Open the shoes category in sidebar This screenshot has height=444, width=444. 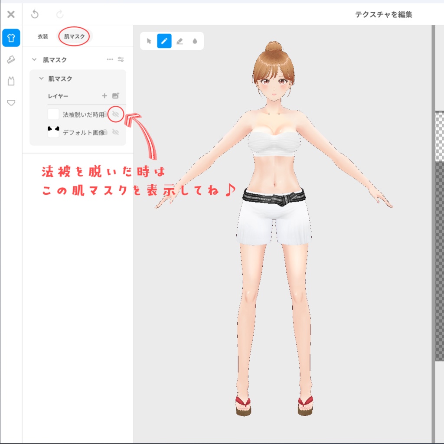[x=11, y=59]
